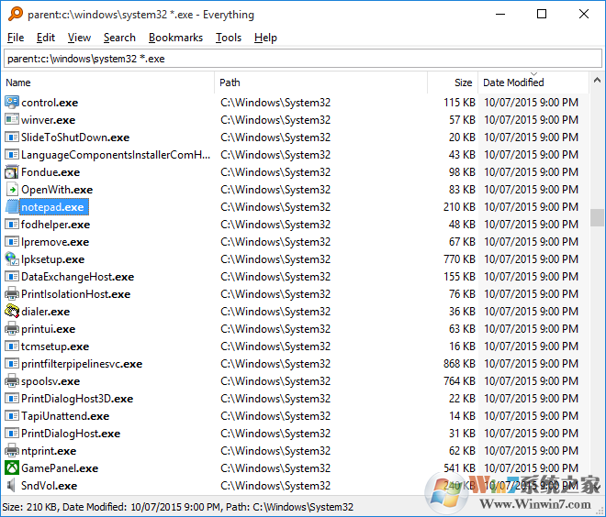Sort results by Name column header
Viewport: 606px width, 517px height.
point(108,82)
